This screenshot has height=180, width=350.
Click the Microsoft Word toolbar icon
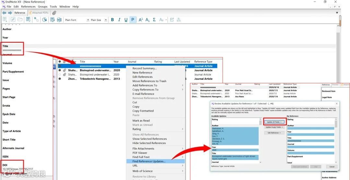coord(59,20)
